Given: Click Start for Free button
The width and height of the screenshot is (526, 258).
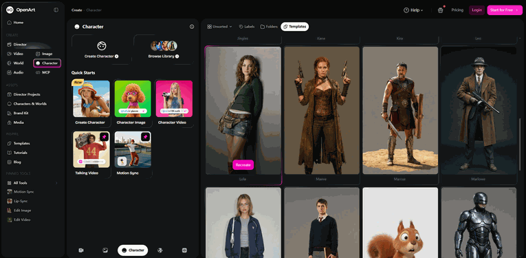Looking at the screenshot, I should [x=505, y=10].
